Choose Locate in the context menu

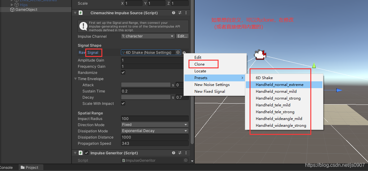pos(215,71)
